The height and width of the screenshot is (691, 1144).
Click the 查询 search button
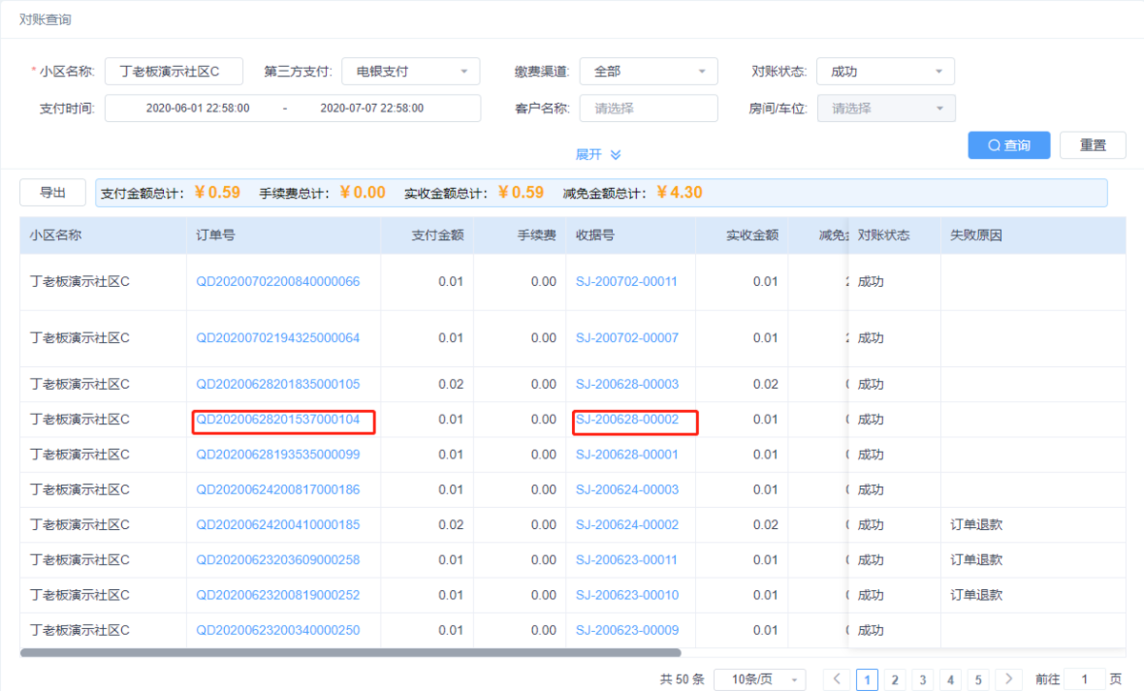point(1009,145)
